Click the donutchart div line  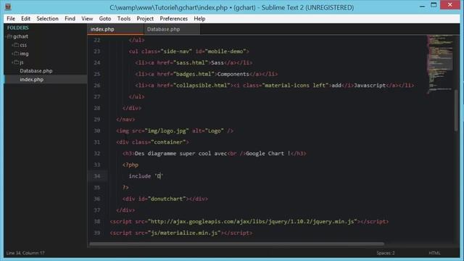click(x=165, y=199)
